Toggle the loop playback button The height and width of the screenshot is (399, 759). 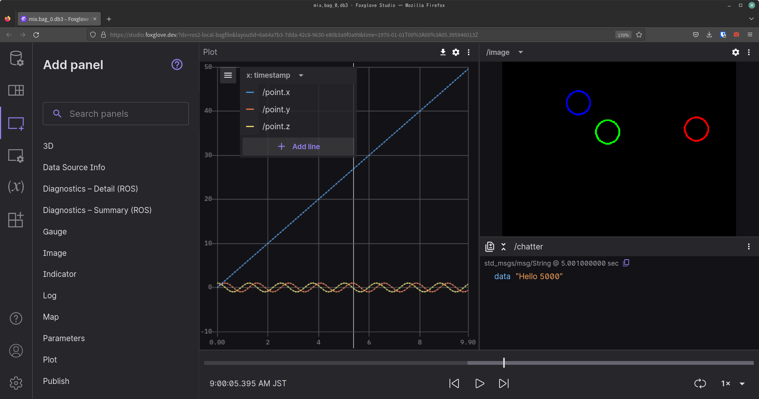[x=700, y=383]
